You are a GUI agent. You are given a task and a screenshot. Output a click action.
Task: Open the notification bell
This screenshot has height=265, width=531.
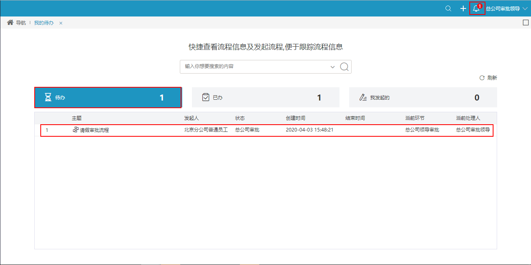click(x=476, y=8)
